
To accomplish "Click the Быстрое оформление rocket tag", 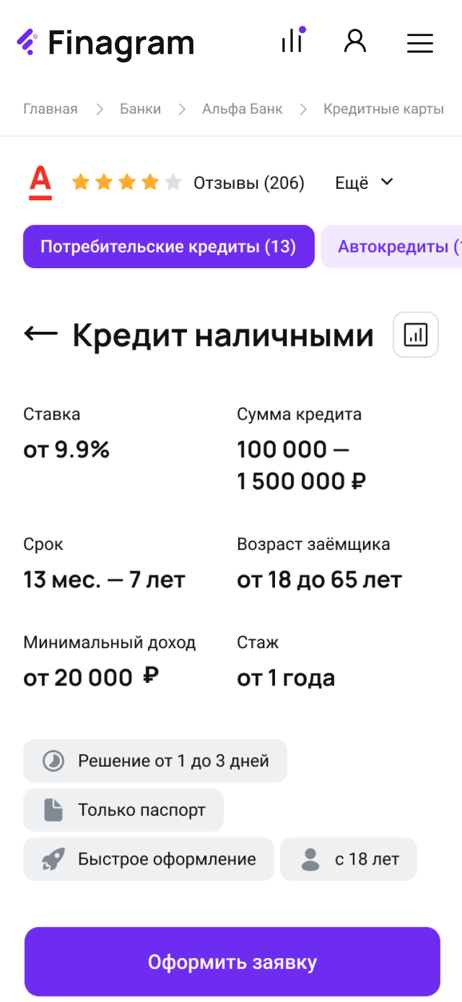I will click(x=148, y=859).
